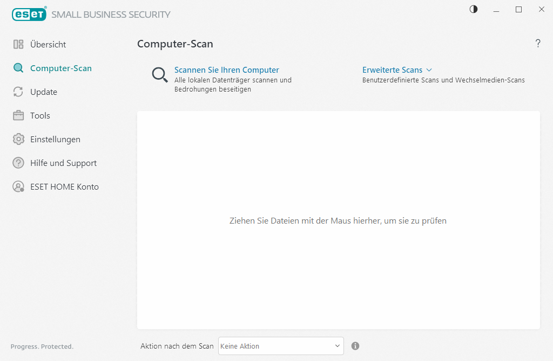Open the Tools section
553x361 pixels.
pos(40,115)
